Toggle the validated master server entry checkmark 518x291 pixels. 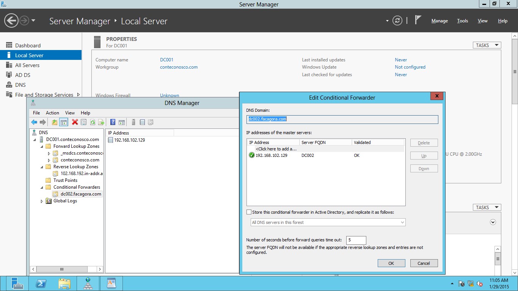(x=251, y=155)
